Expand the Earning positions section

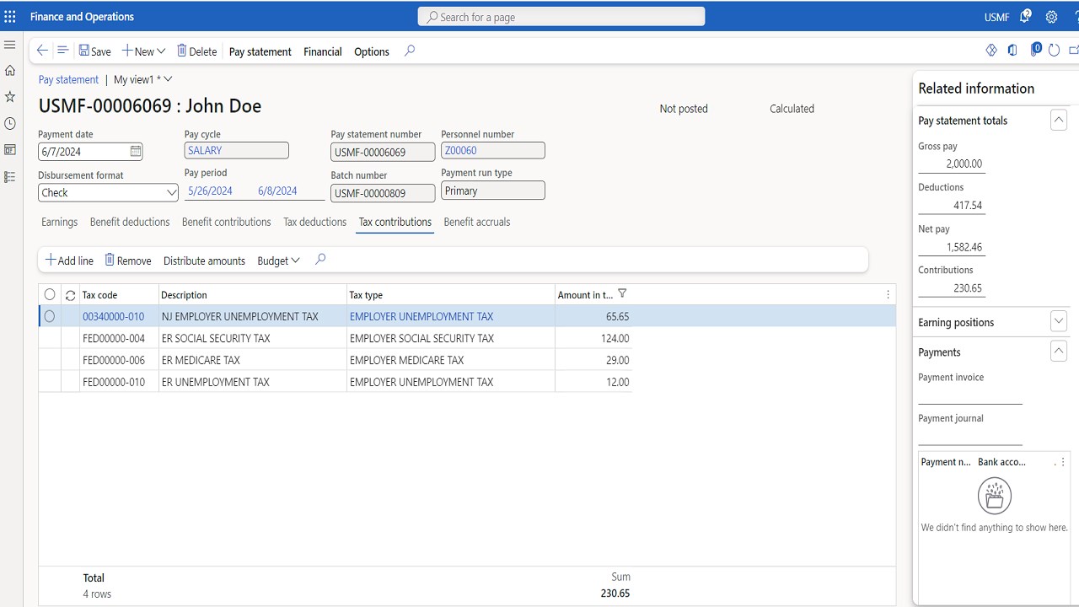tap(1059, 321)
